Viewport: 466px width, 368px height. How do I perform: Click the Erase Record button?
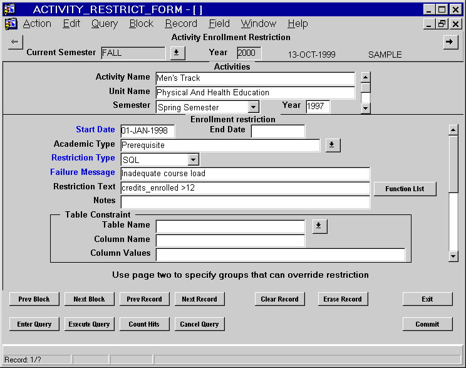pyautogui.click(x=343, y=299)
